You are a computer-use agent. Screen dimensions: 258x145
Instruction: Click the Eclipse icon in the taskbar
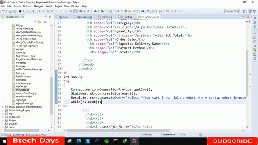(134, 141)
